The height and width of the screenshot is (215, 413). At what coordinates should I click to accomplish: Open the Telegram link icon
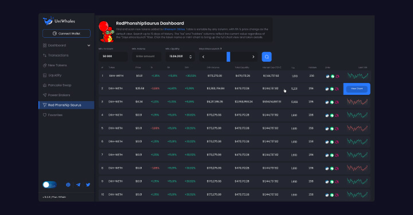point(78,185)
